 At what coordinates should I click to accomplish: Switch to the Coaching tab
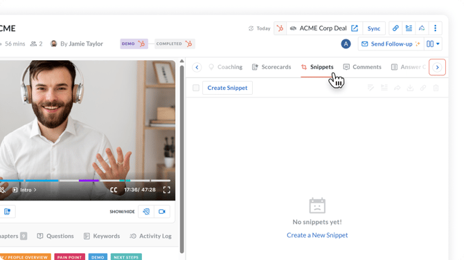point(226,67)
